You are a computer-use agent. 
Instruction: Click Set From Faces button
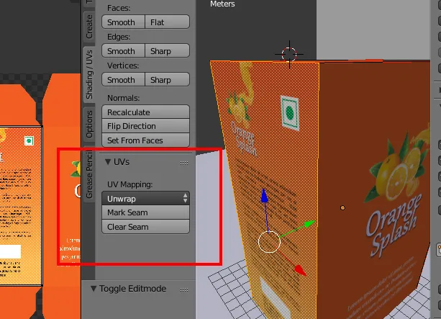point(146,140)
